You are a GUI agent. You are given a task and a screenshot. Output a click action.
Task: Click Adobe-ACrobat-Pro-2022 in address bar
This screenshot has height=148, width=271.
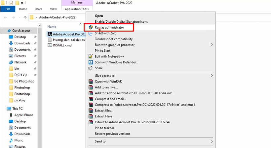(57, 17)
